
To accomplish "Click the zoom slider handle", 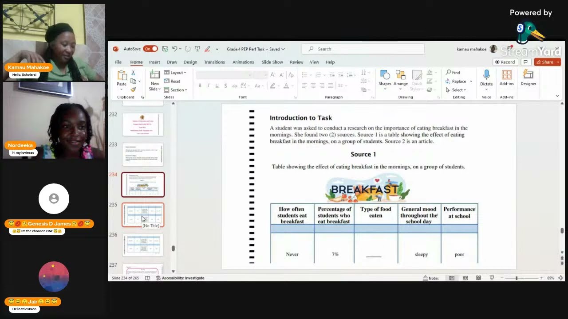I will point(517,278).
